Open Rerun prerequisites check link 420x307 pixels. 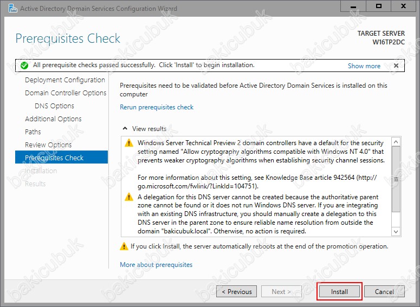coord(157,107)
